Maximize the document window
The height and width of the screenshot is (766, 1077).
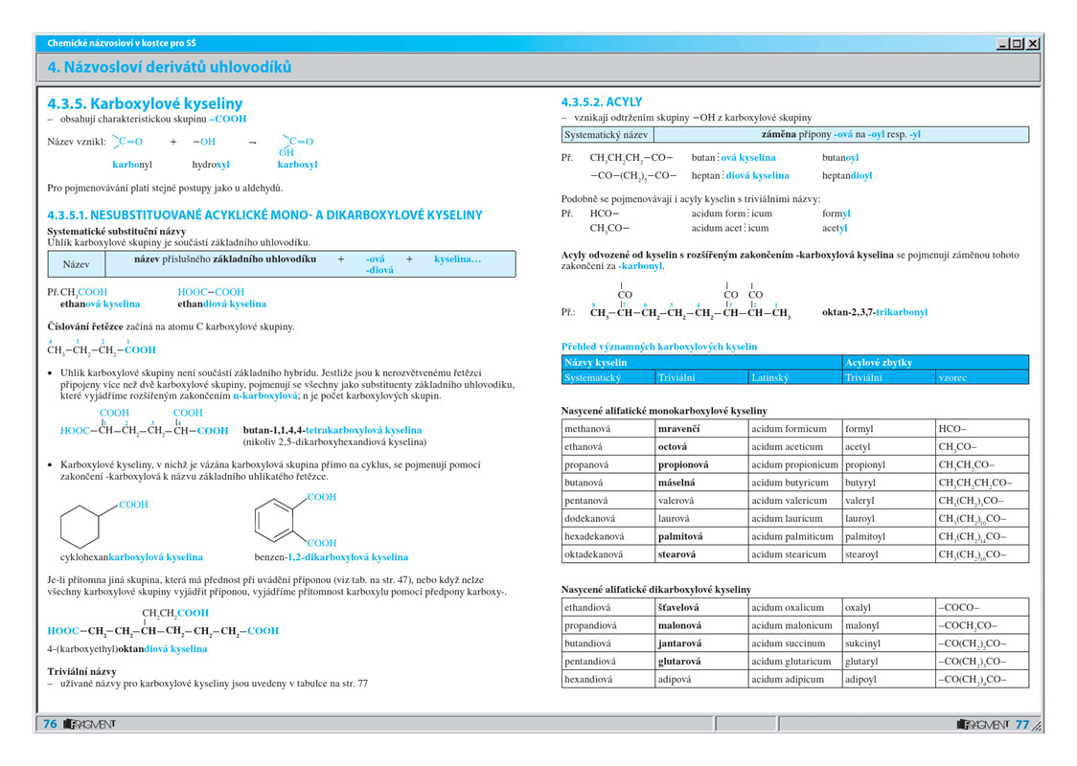pyautogui.click(x=1018, y=43)
